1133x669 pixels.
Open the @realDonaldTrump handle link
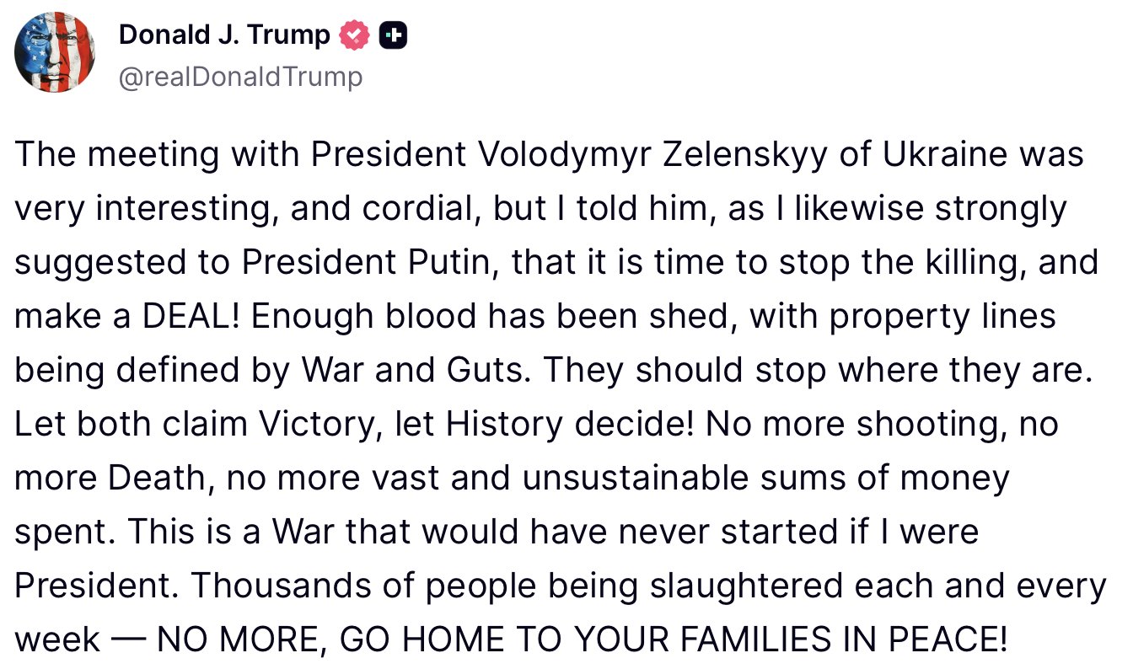240,77
